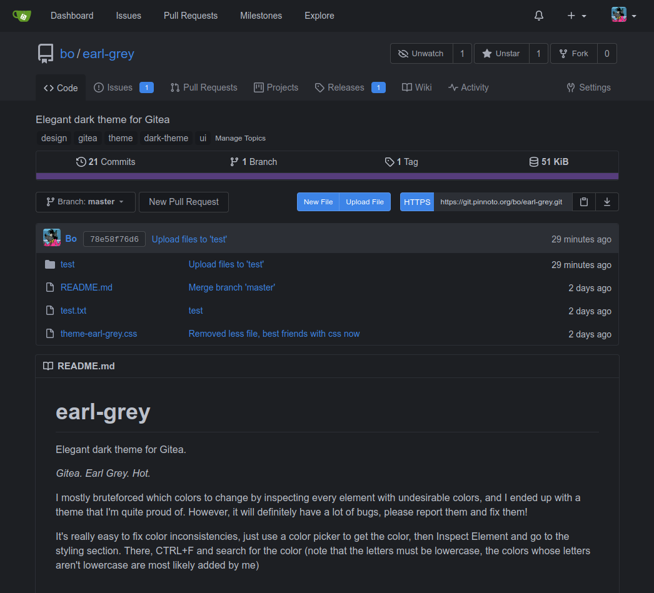
Task: Select the ui topic tag
Action: click(x=203, y=138)
